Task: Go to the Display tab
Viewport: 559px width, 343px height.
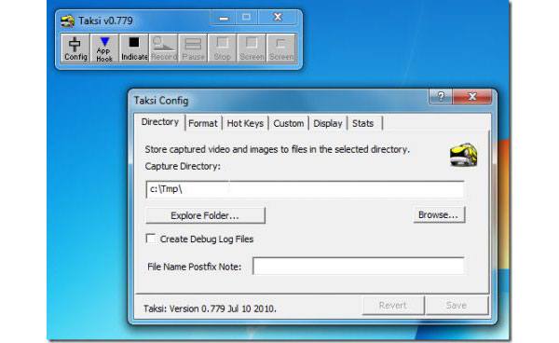Action: pos(328,123)
